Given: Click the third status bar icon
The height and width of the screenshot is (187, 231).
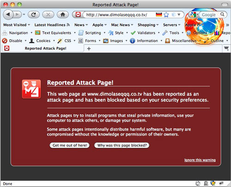Looking at the screenshot, I should coord(213,183).
